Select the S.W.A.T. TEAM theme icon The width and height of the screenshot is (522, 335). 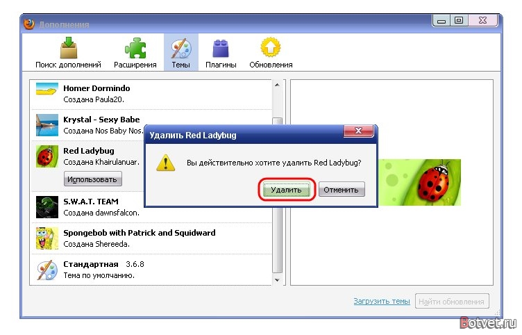click(x=47, y=207)
